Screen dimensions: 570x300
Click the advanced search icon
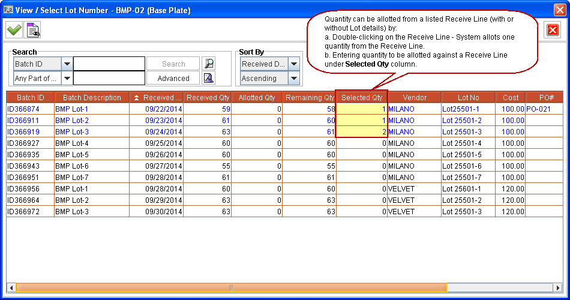pyautogui.click(x=208, y=78)
